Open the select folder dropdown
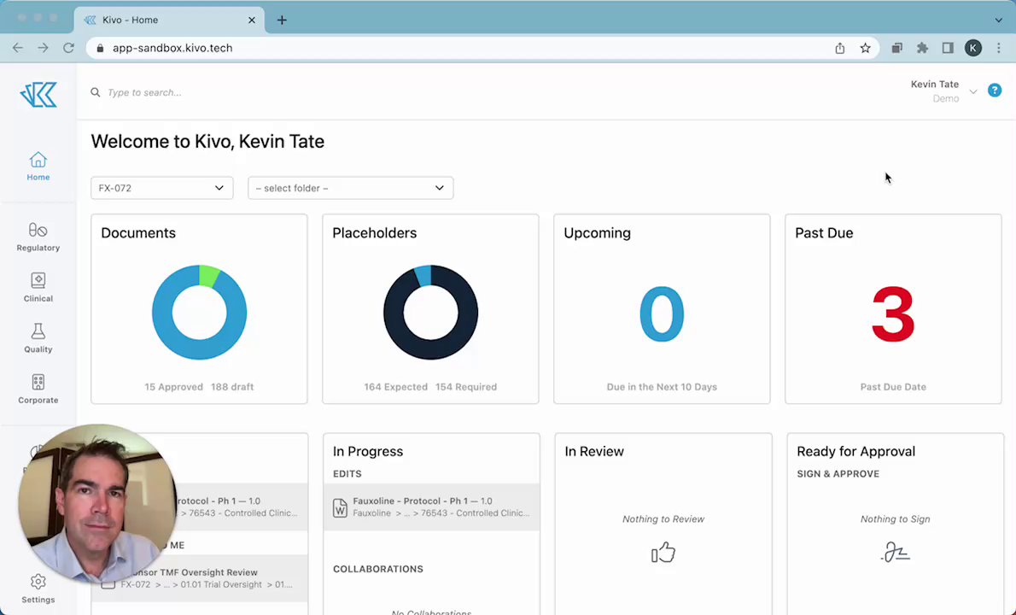The image size is (1016, 615). [x=350, y=188]
